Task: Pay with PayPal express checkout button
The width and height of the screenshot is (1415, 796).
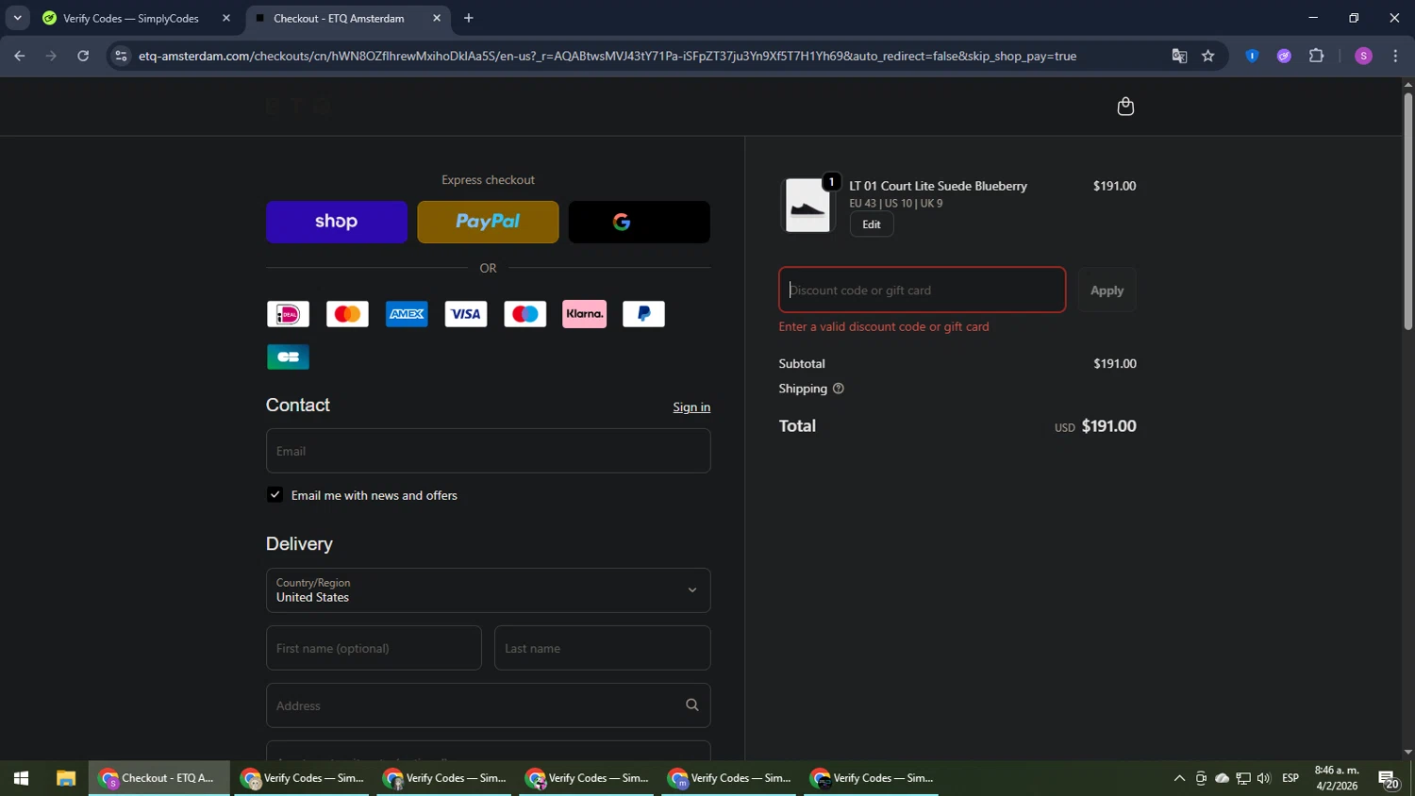Action: 488,222
